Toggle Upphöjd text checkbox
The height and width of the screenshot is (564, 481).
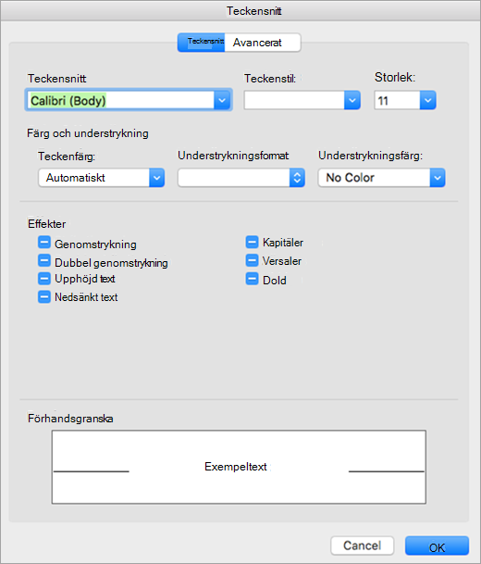click(44, 279)
